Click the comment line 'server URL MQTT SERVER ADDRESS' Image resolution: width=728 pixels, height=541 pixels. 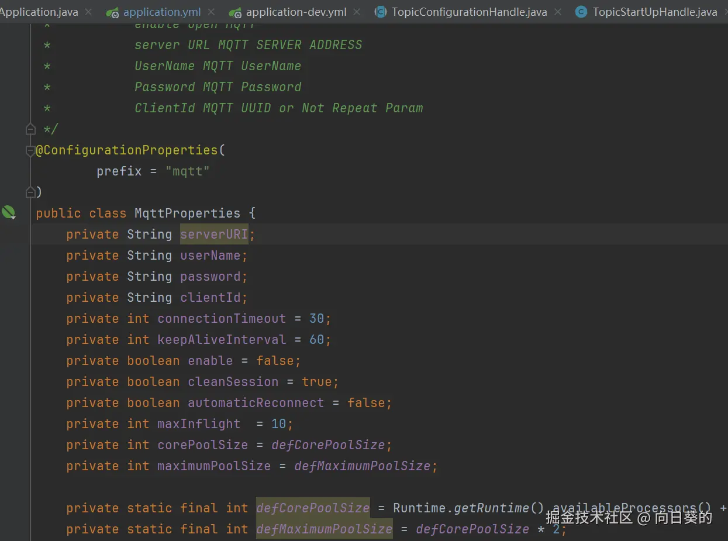(x=248, y=45)
